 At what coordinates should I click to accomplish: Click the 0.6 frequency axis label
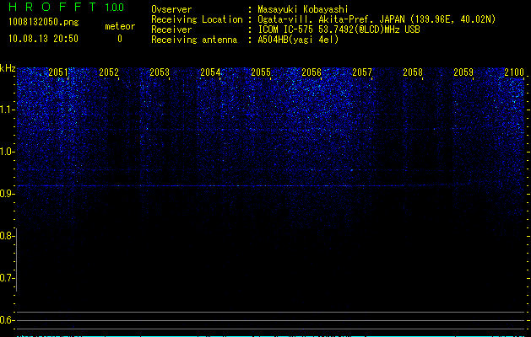pos(6,320)
